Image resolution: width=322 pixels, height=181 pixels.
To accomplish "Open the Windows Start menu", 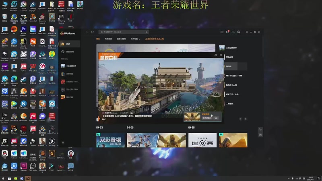I will click(3, 179).
